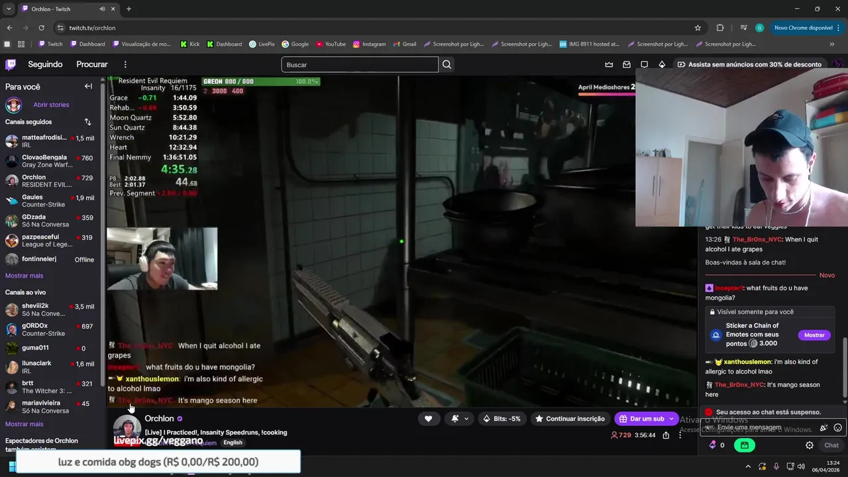The image size is (848, 477).
Task: Collapse the Para você sidebar
Action: pos(88,86)
